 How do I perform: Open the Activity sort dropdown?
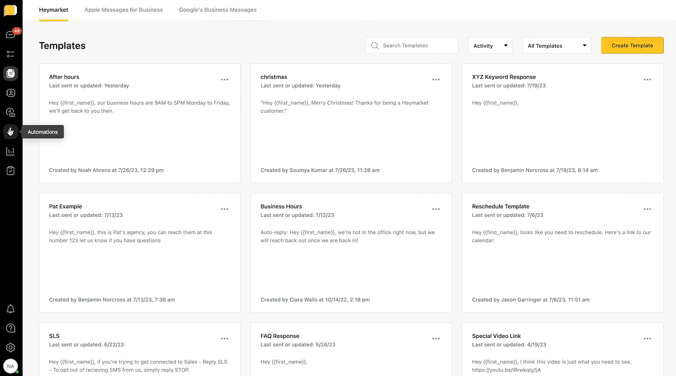(490, 45)
